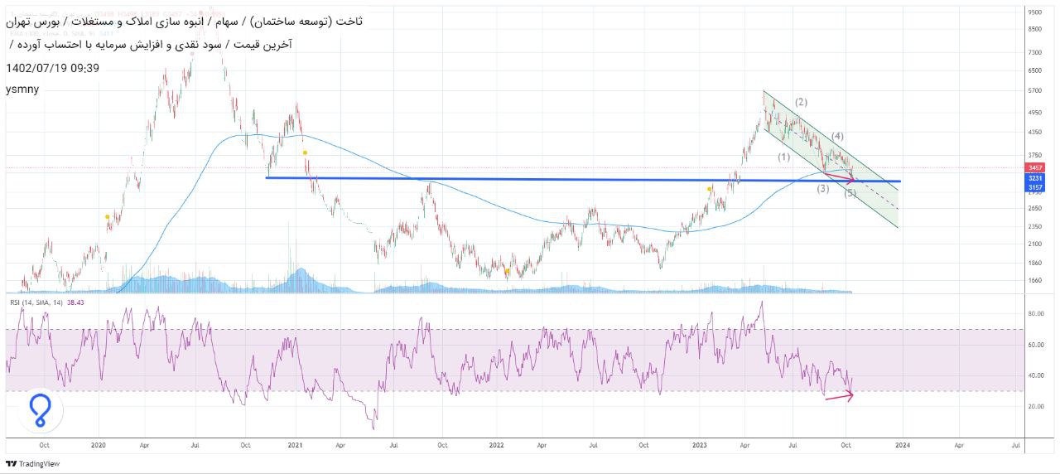Select the yellow dot marker near 2020
The image size is (1060, 474).
click(x=107, y=217)
